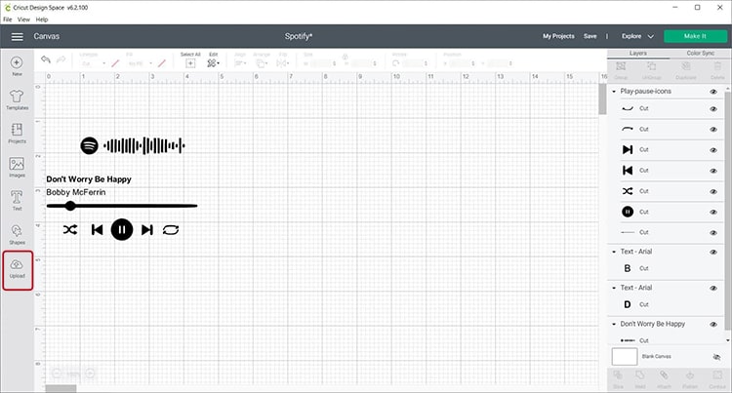Open the Explore machine dropdown
The image size is (732, 393).
point(637,36)
